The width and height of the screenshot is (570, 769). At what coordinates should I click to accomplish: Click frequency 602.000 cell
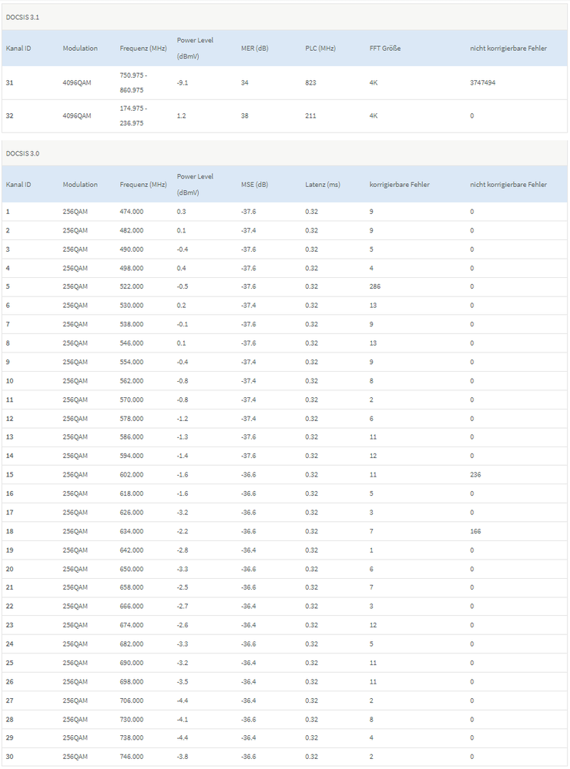(x=132, y=475)
